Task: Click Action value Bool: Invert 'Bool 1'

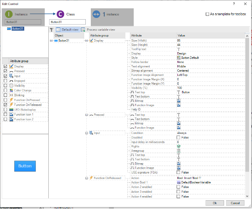Action: pos(189,178)
